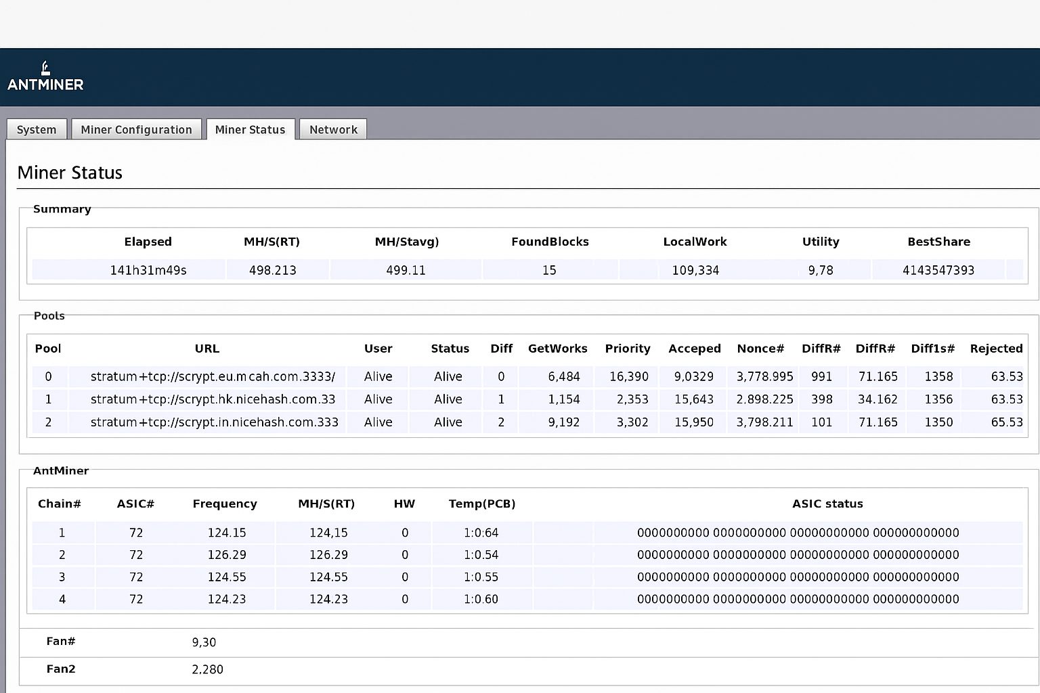
Task: Select the Miner Status tab
Action: tap(250, 129)
